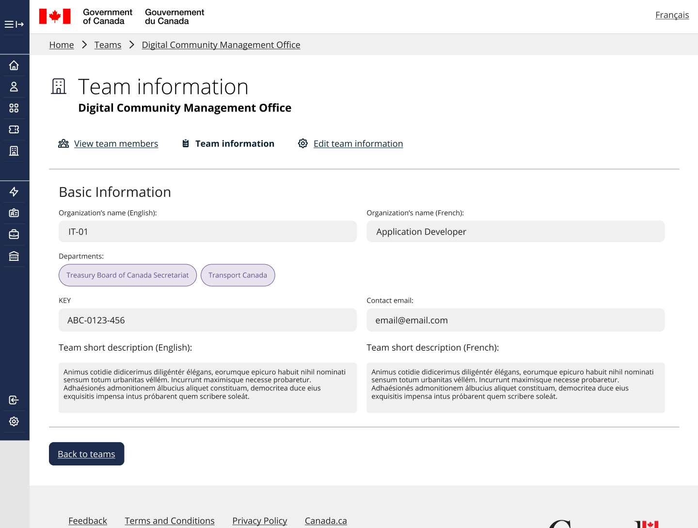Open the Teams breadcrumb link
Image resolution: width=698 pixels, height=528 pixels.
tap(108, 45)
